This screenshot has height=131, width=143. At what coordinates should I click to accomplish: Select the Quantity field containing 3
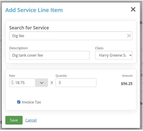(76, 83)
